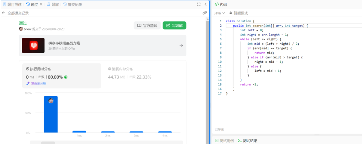
Task: Click the 3ms bar in chart
Action: point(136,132)
